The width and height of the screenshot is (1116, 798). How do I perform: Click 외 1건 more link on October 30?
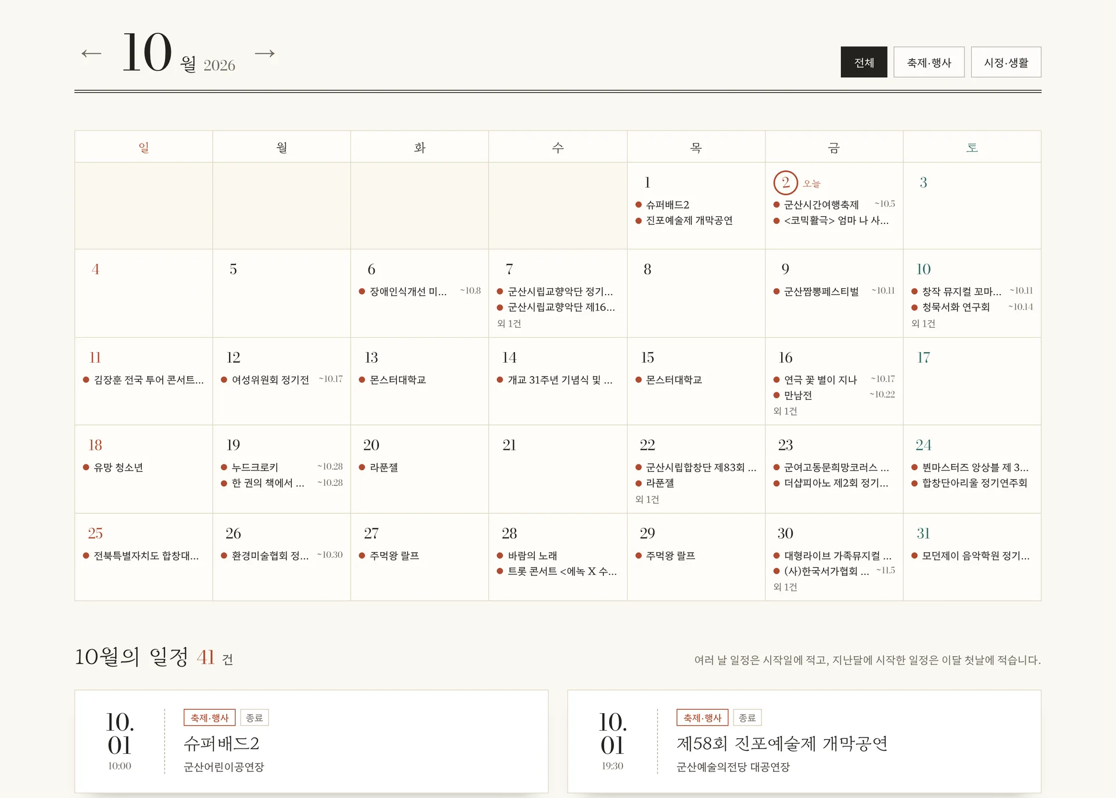click(x=785, y=588)
